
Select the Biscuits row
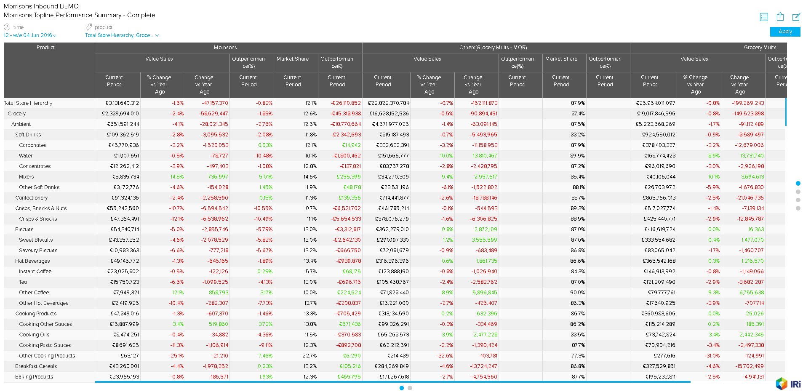(395, 229)
